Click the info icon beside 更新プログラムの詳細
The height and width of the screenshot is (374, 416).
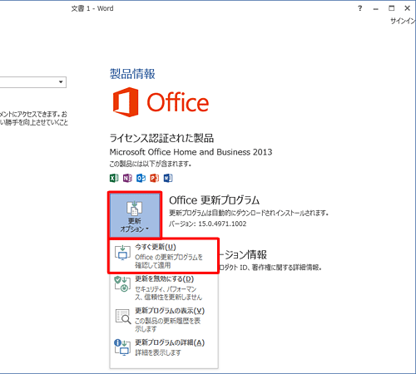click(x=122, y=347)
